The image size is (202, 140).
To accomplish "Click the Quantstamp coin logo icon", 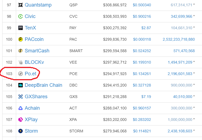I will [x=21, y=5].
